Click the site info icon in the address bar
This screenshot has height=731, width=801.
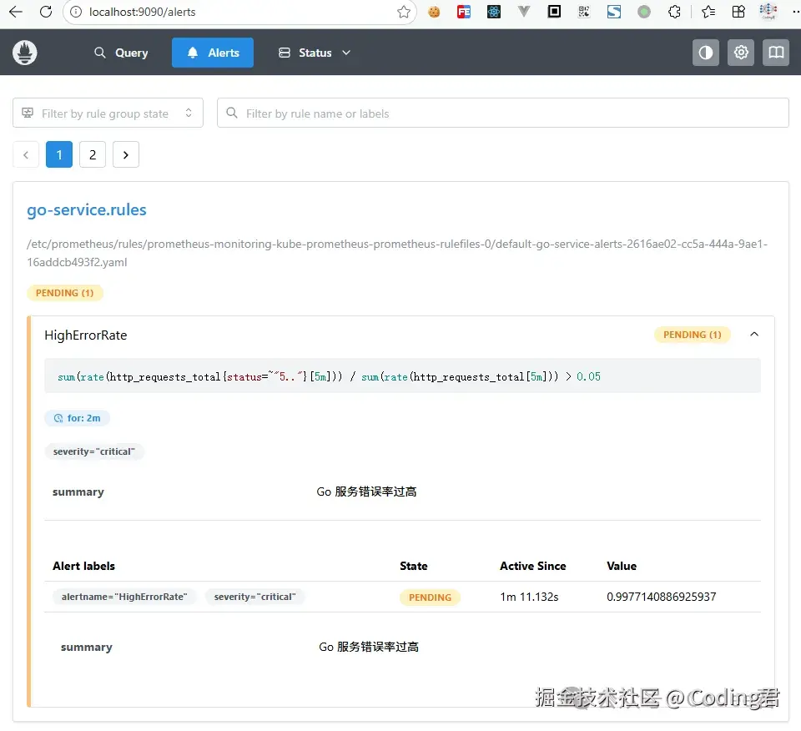point(76,12)
